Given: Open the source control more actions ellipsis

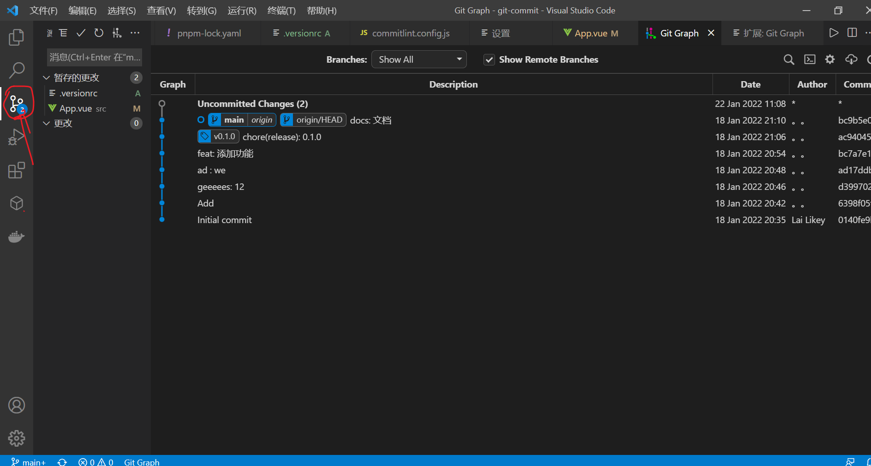Looking at the screenshot, I should (x=135, y=33).
